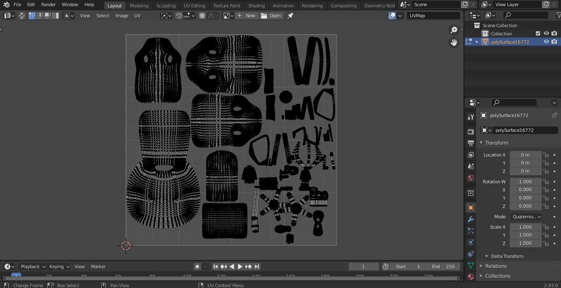Image resolution: width=561 pixels, height=288 pixels.
Task: Click Location X value field
Action: click(526, 155)
